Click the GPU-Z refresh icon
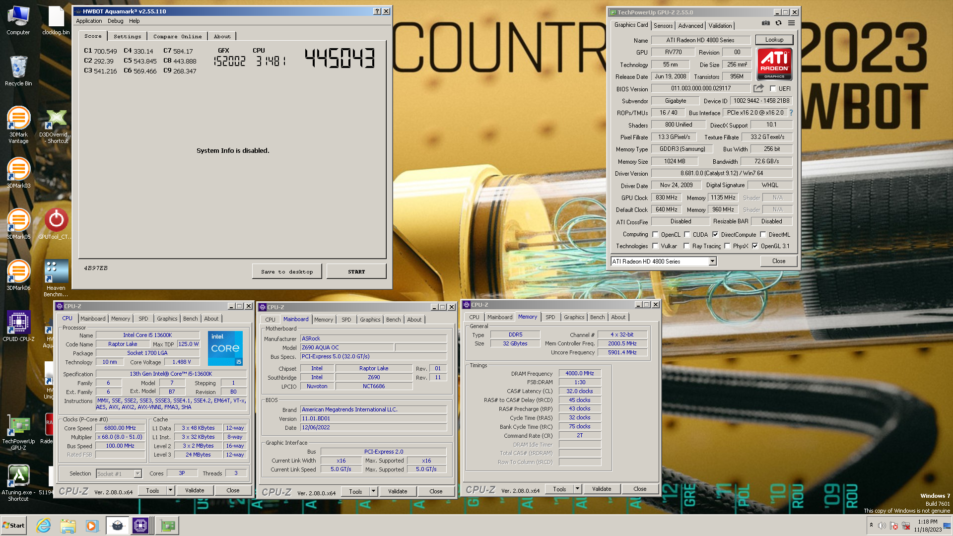The image size is (953, 536). point(778,23)
